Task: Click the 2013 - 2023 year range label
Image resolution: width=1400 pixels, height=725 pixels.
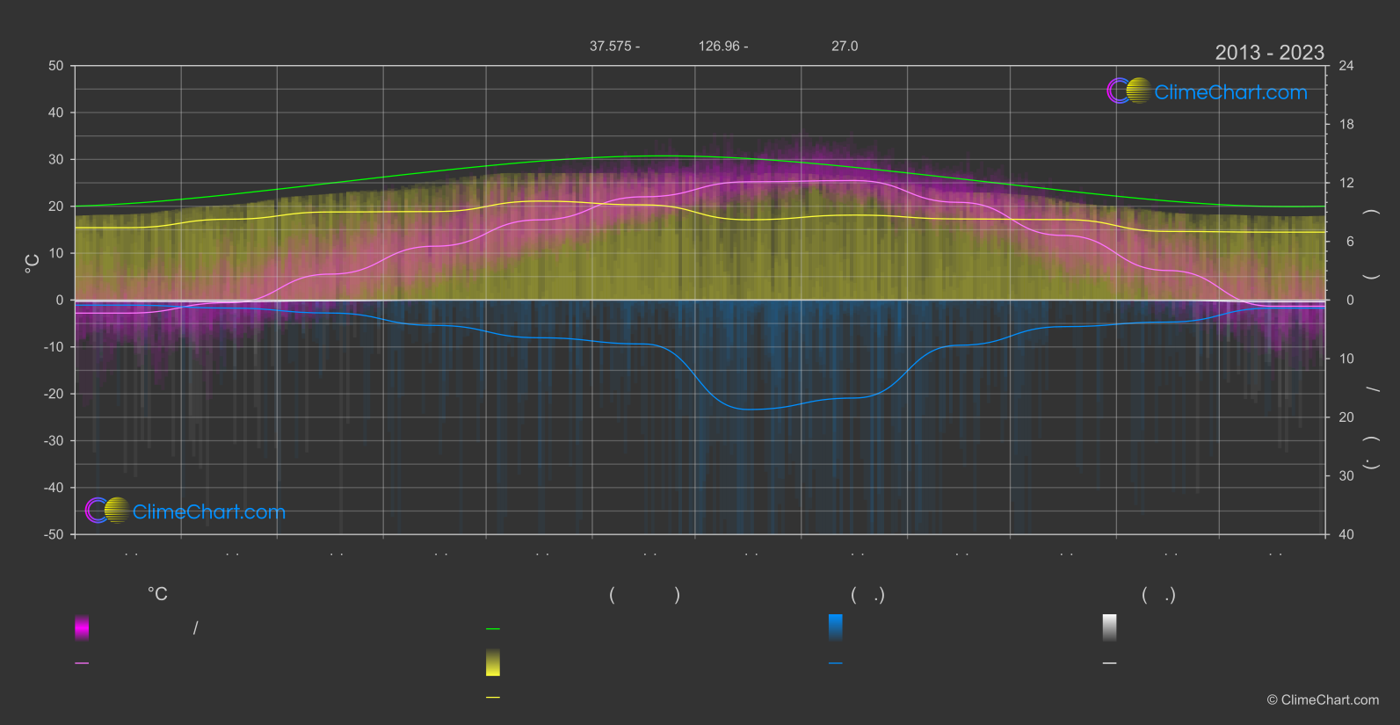Action: (x=1269, y=53)
